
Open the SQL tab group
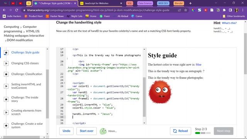tap(129, 3)
